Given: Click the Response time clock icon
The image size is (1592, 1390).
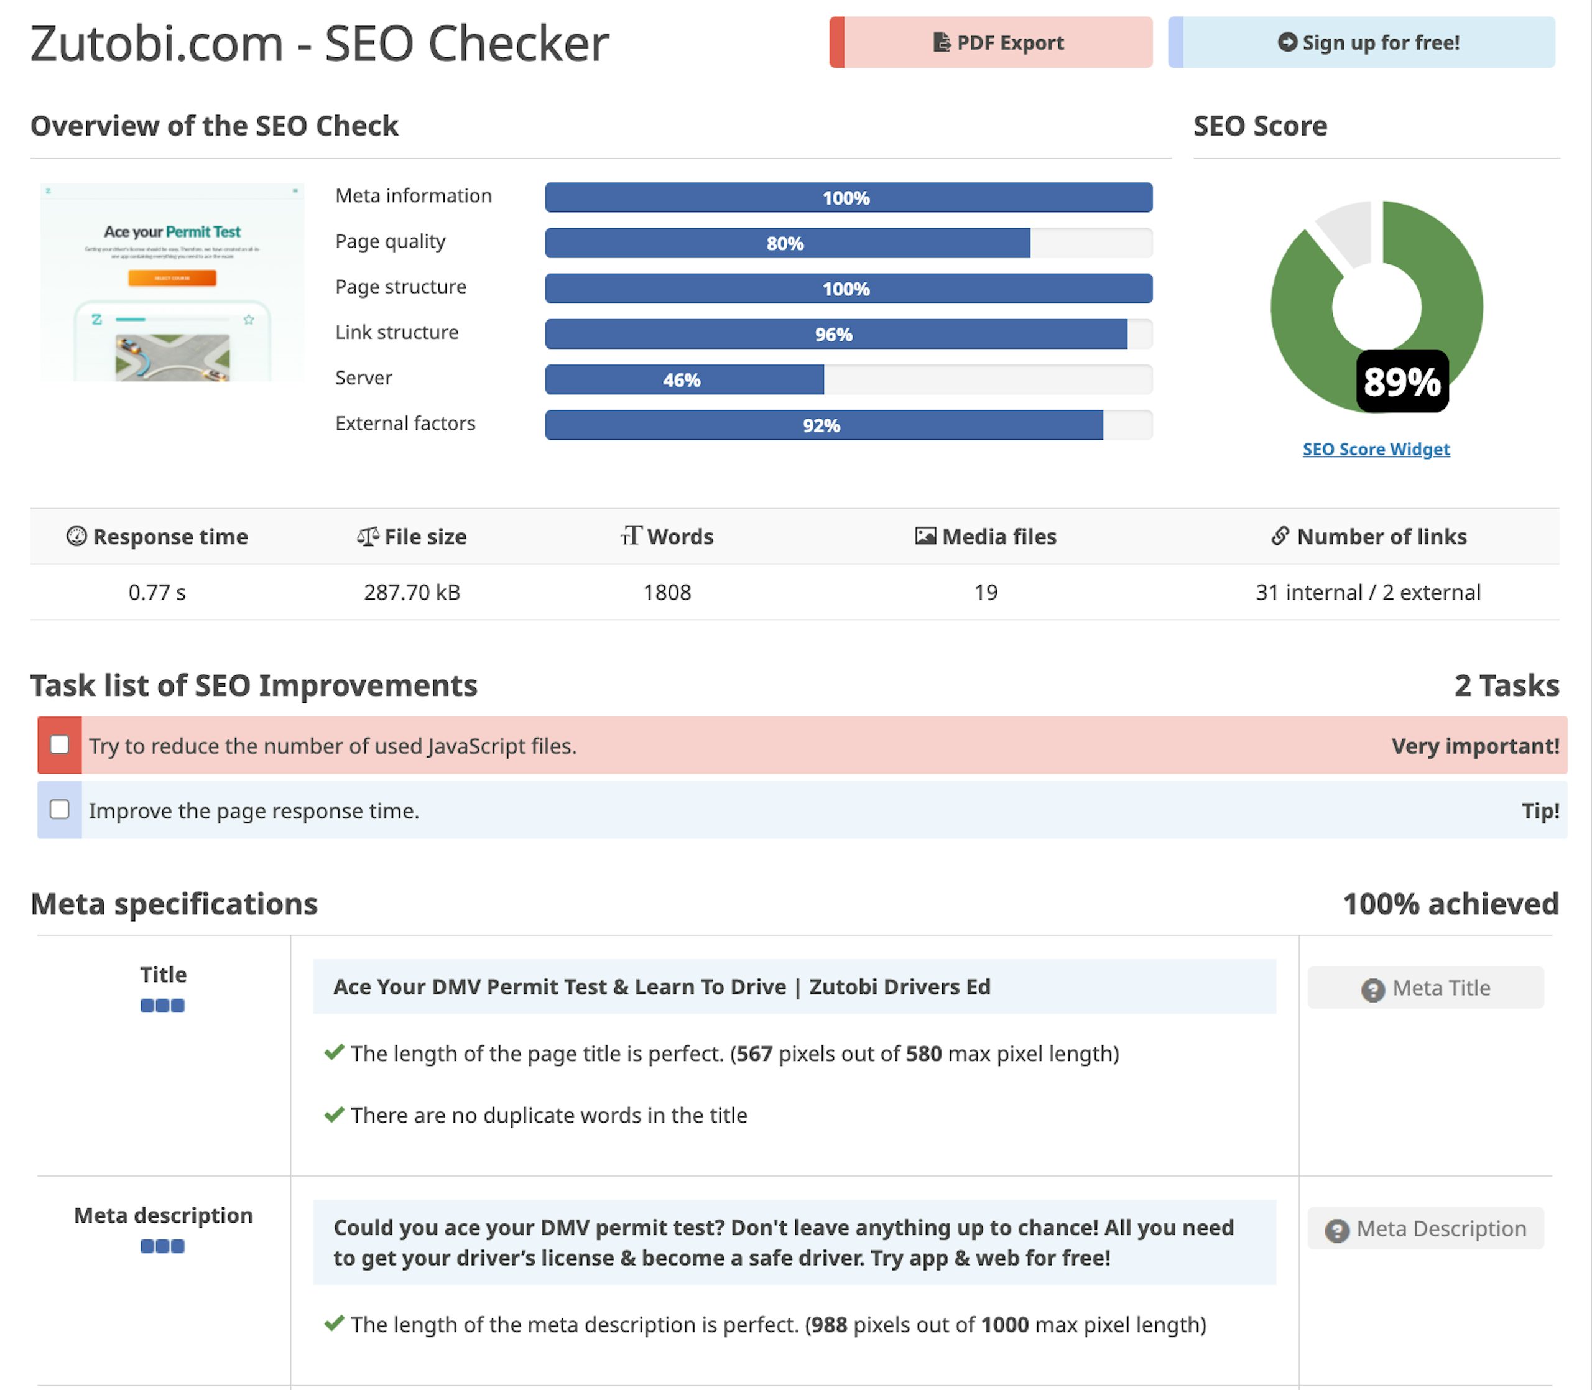Looking at the screenshot, I should coord(76,536).
